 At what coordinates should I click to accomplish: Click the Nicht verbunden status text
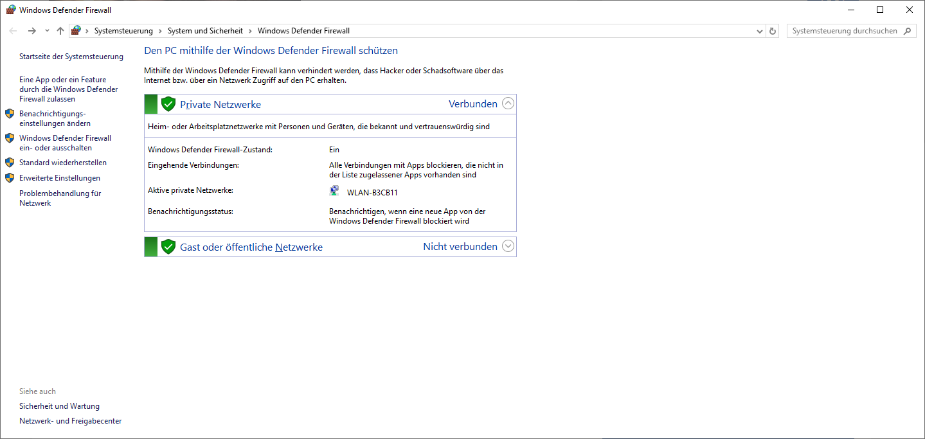(460, 247)
